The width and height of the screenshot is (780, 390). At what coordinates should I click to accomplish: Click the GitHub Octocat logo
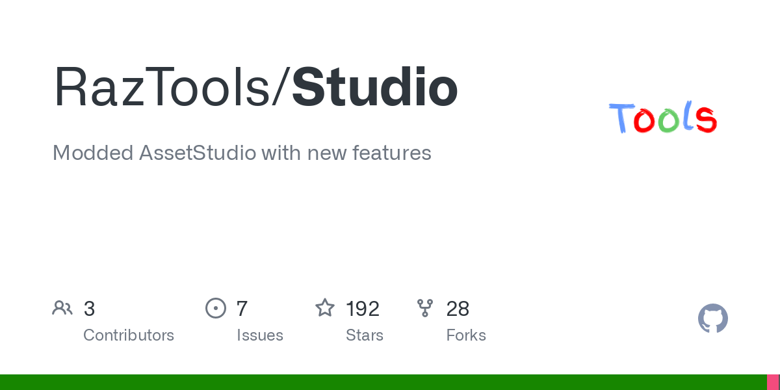[x=713, y=318]
